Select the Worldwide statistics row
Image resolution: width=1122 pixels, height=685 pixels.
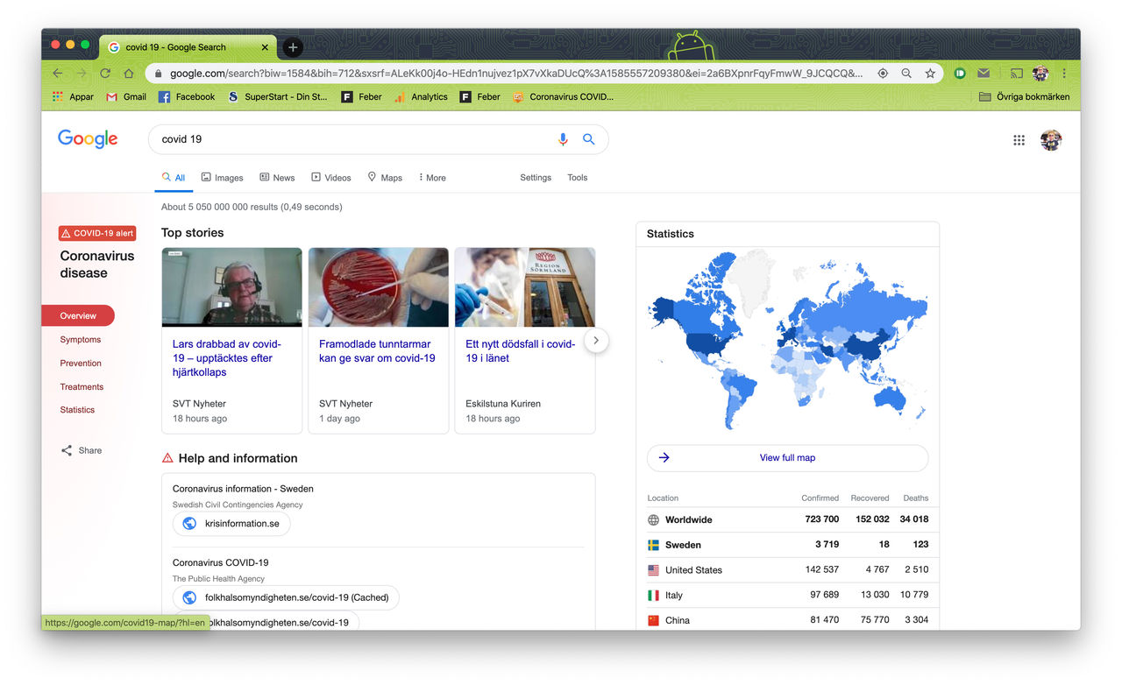(x=787, y=519)
